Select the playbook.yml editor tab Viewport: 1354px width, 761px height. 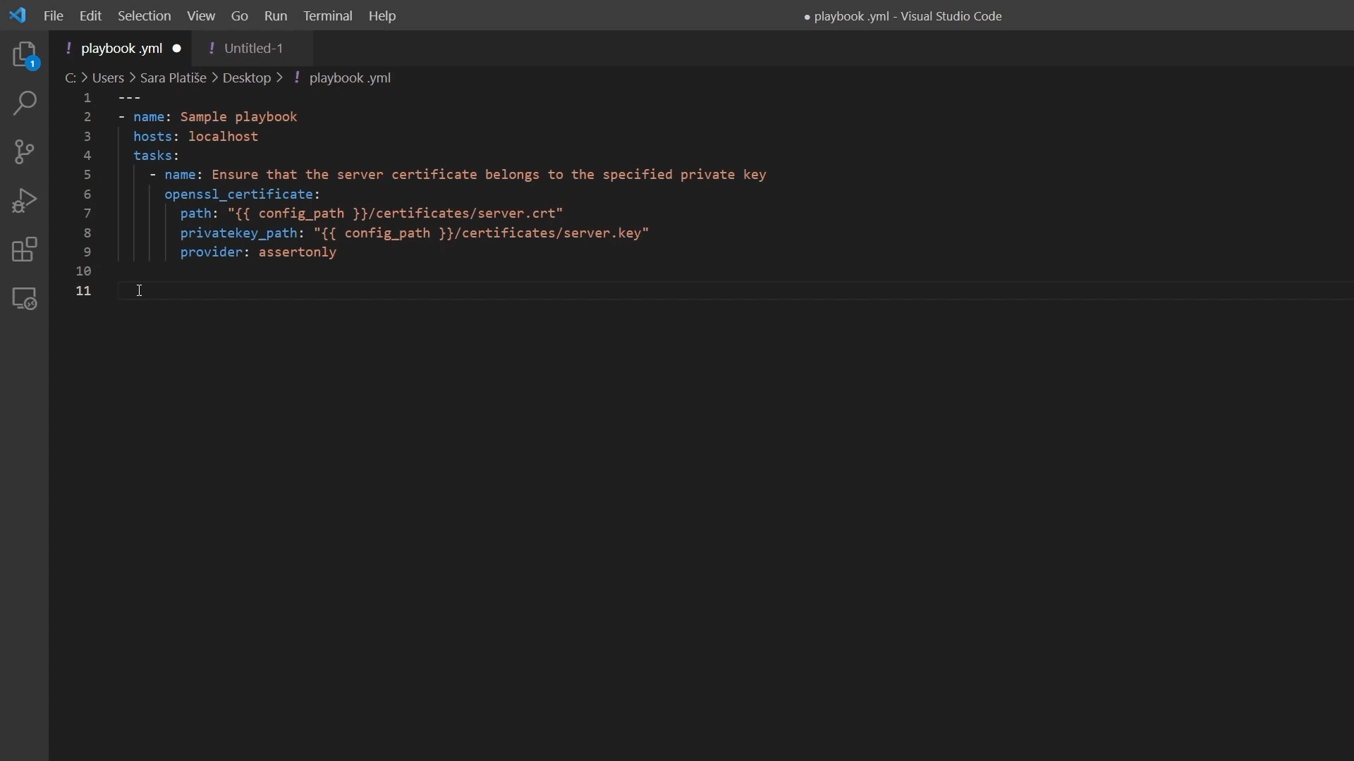coord(121,49)
